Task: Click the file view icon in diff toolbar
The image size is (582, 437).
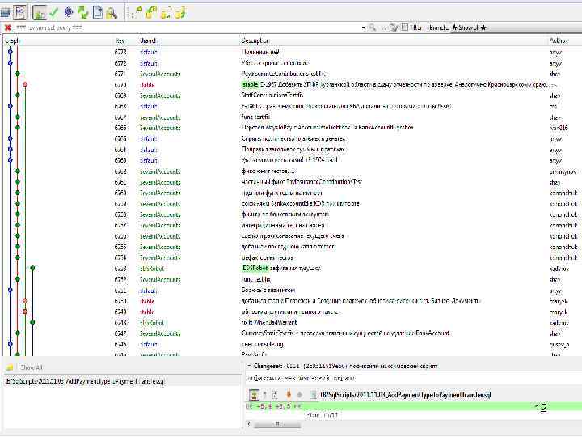Action: (275, 395)
